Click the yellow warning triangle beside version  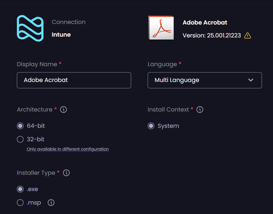[x=248, y=35]
